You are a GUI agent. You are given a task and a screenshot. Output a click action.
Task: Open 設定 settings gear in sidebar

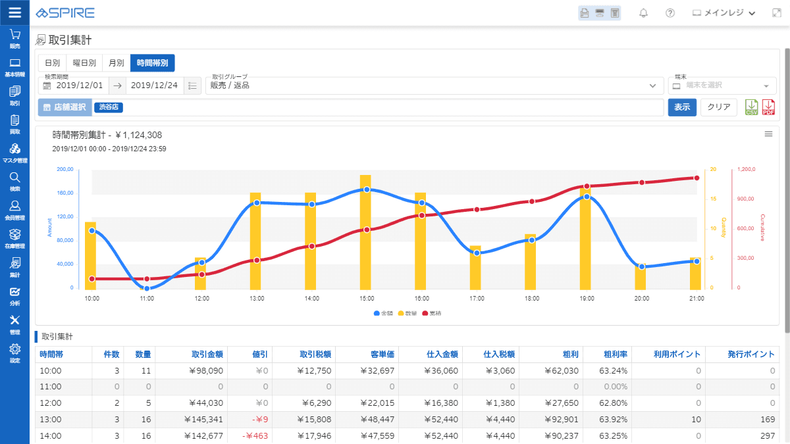[14, 352]
